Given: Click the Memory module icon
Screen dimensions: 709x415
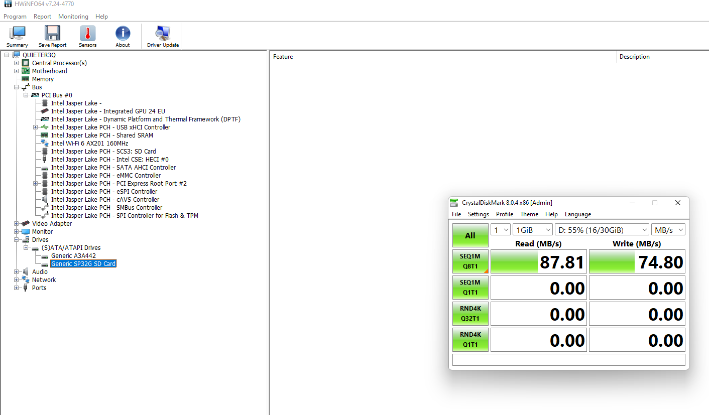Looking at the screenshot, I should click(26, 79).
